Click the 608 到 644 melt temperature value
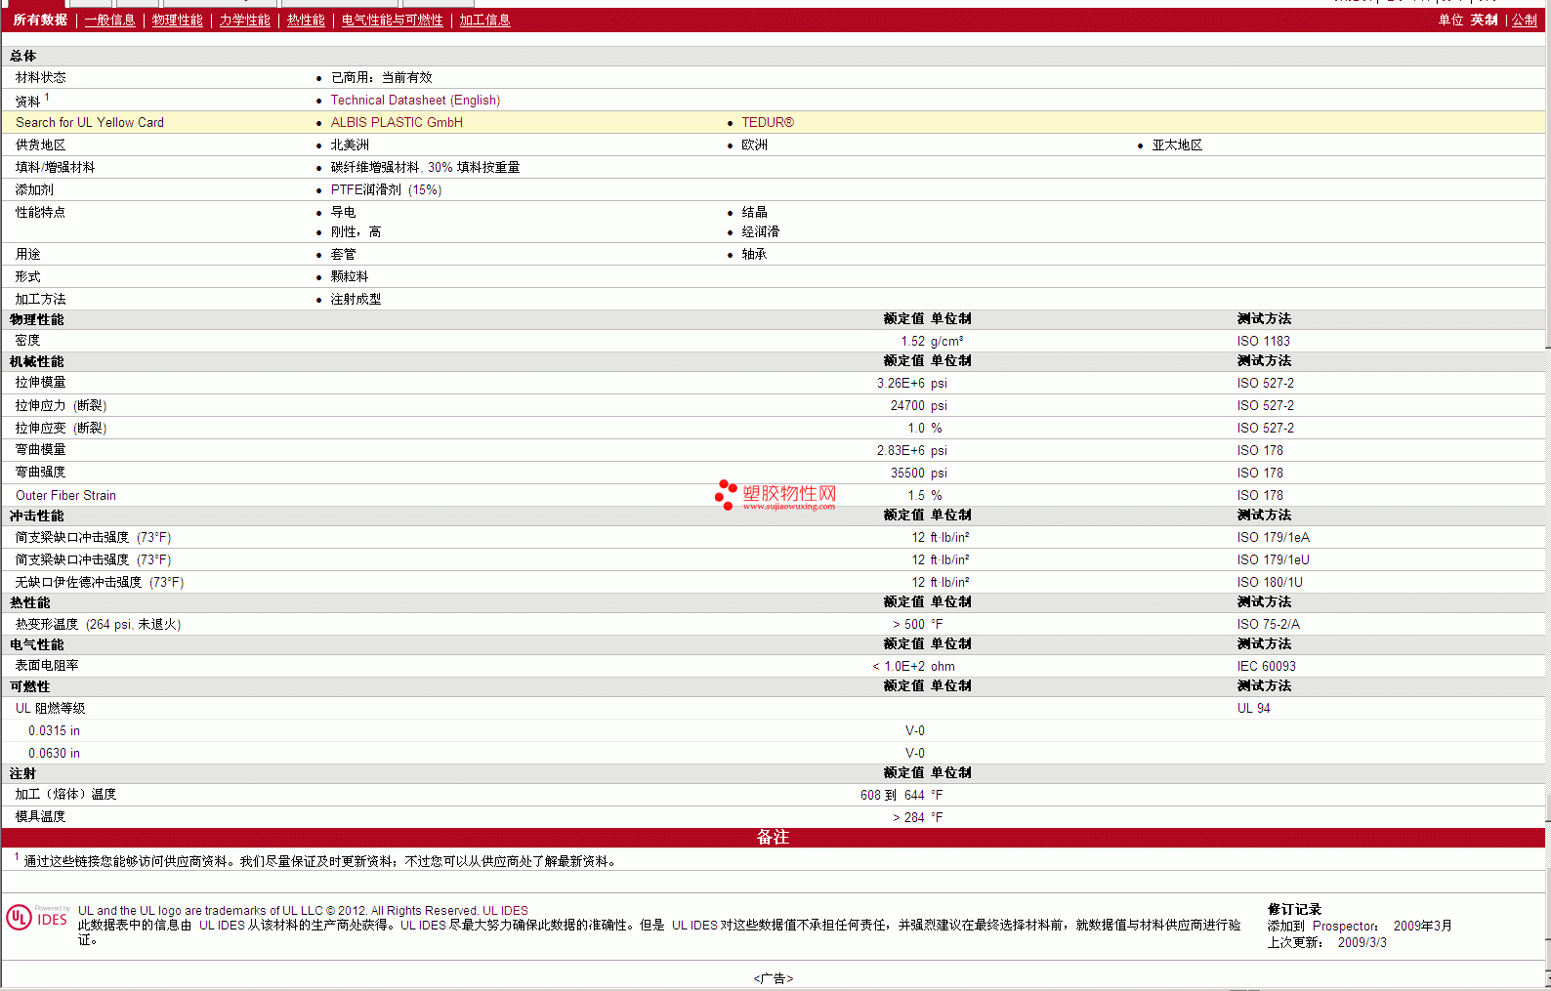The height and width of the screenshot is (991, 1551). point(892,795)
